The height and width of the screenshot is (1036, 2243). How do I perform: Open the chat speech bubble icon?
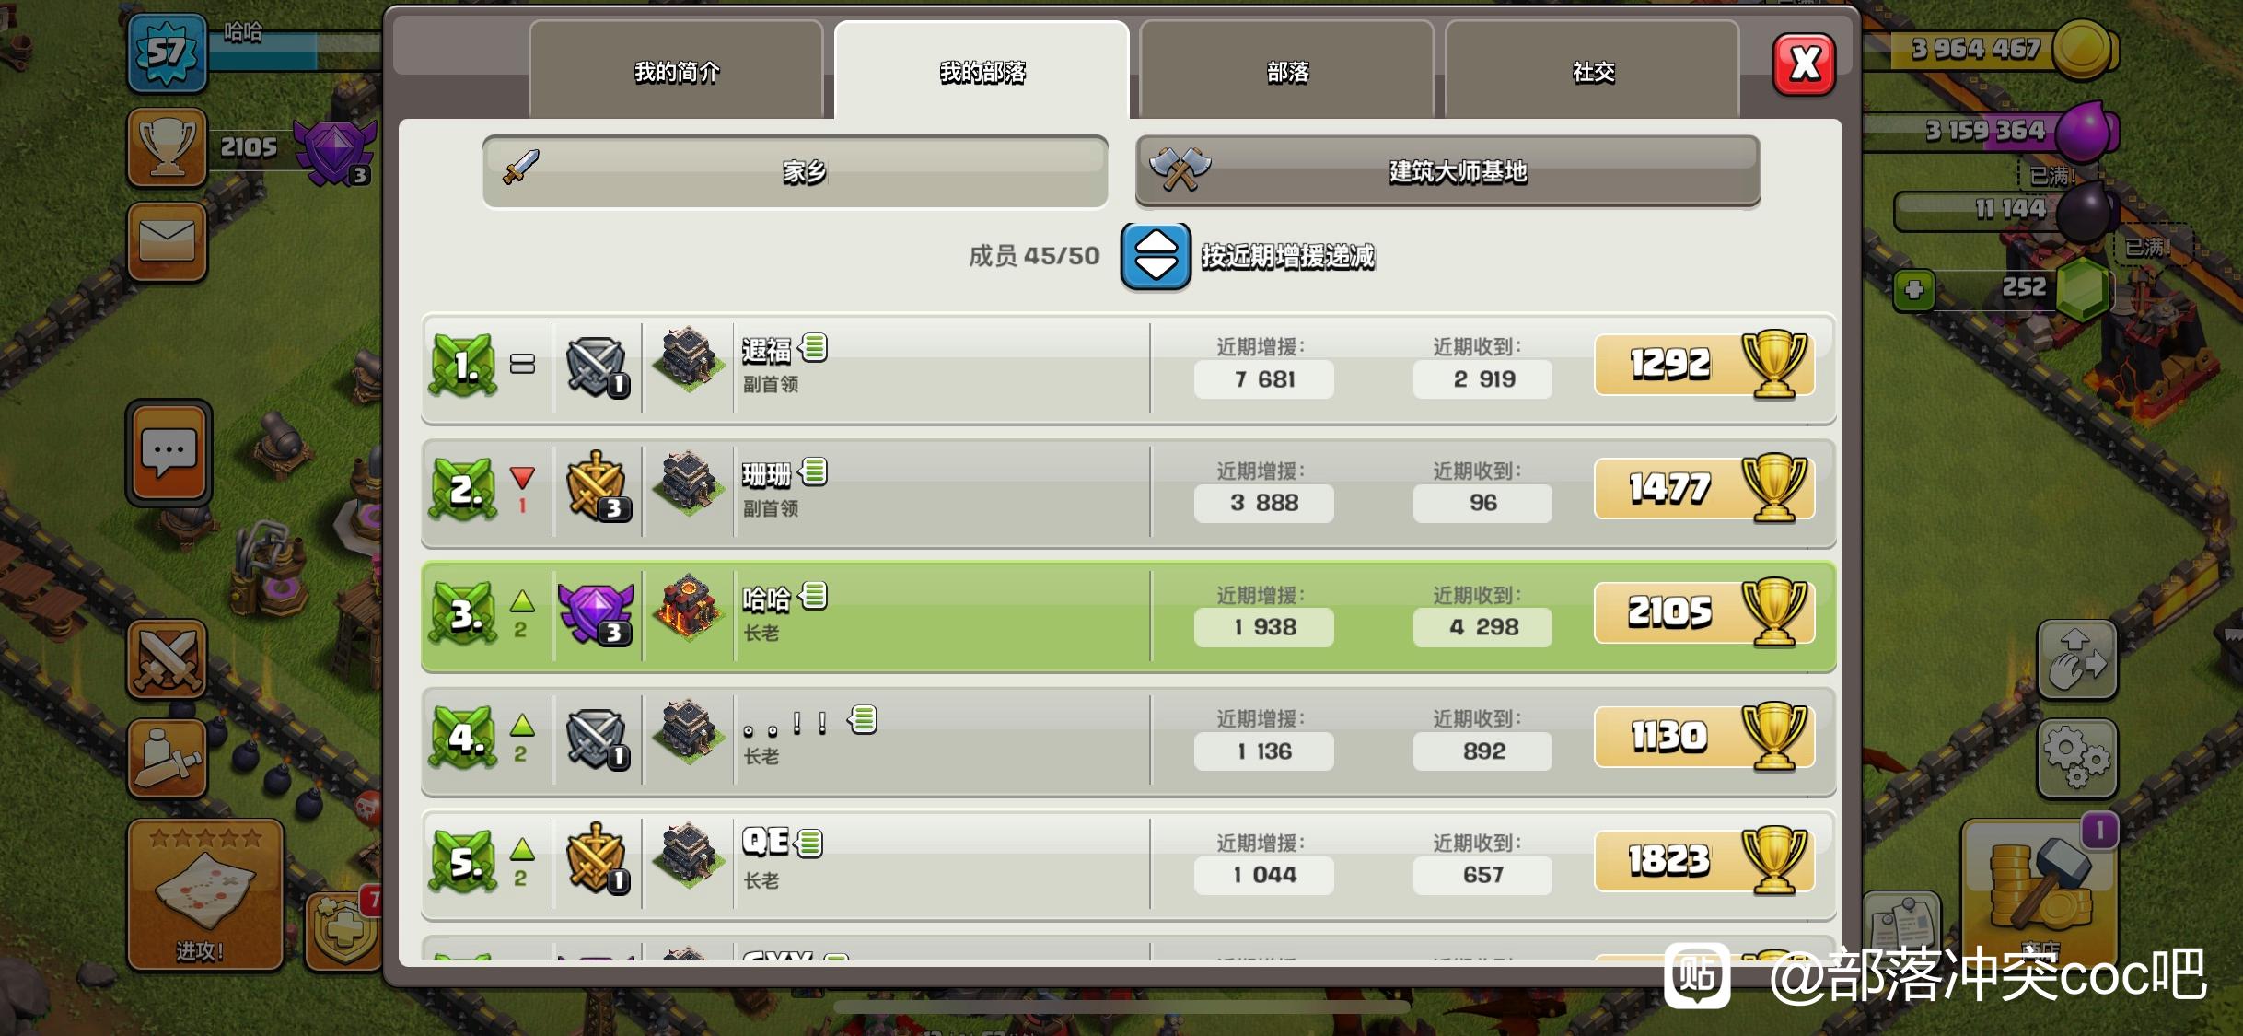tap(169, 452)
